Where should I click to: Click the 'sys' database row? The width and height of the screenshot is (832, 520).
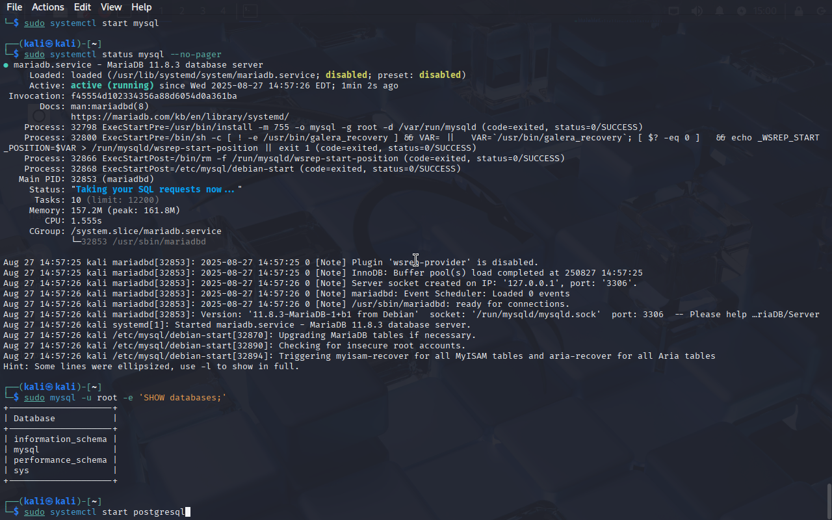(x=21, y=471)
